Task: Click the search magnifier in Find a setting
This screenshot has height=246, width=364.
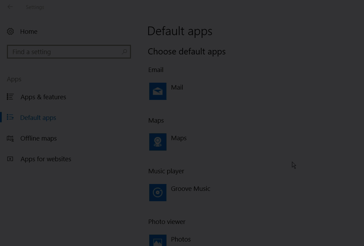Action: [x=124, y=52]
